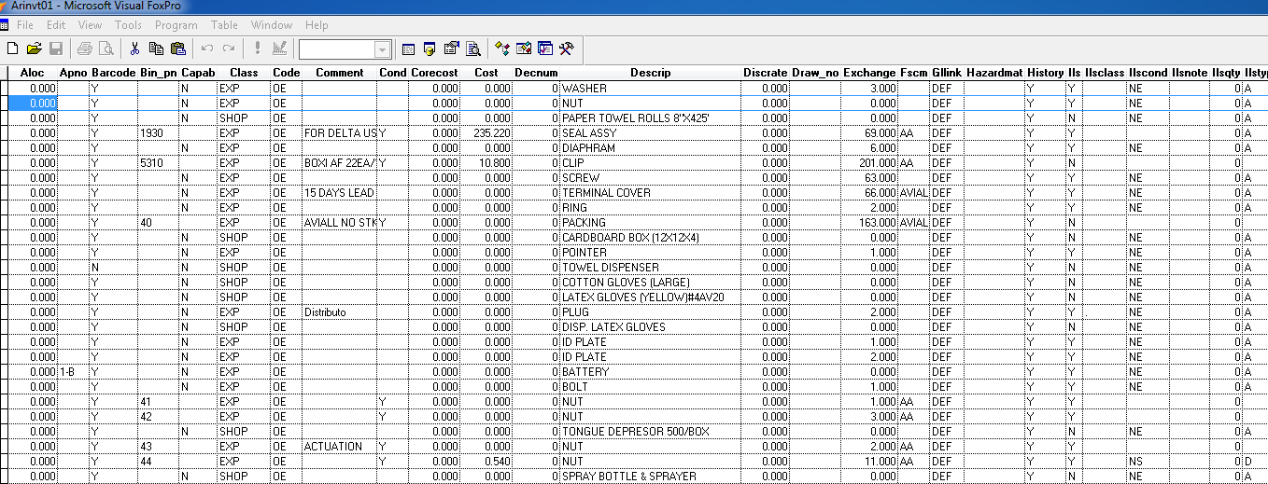This screenshot has height=484, width=1268.
Task: Click the Descrip column header
Action: (x=650, y=73)
